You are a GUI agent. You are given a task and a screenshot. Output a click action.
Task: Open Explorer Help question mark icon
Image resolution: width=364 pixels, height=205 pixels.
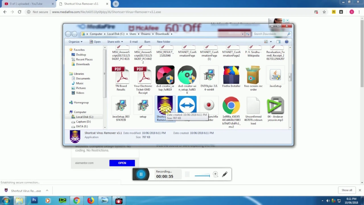click(x=287, y=42)
